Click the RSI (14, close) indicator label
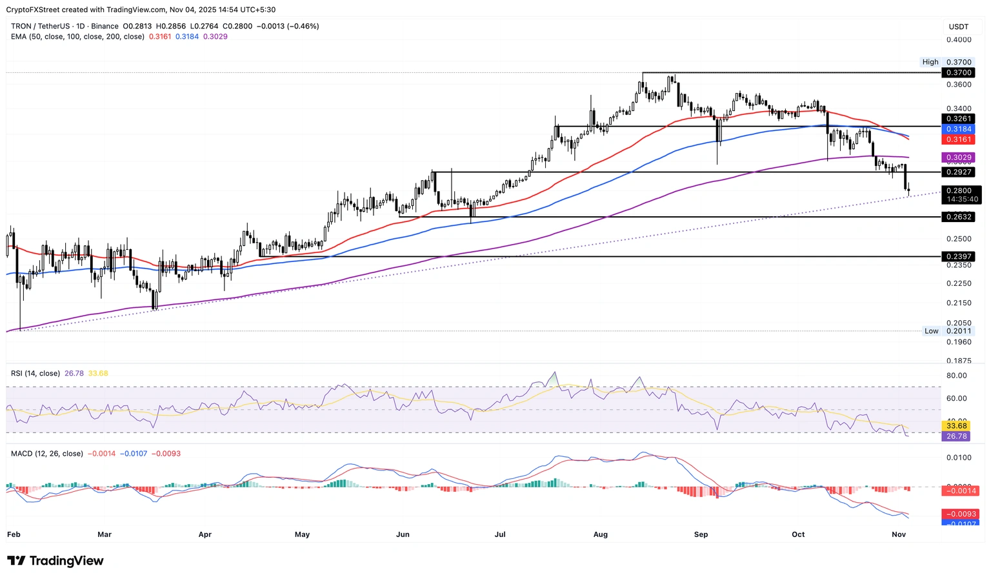The height and width of the screenshot is (579, 991). point(35,373)
